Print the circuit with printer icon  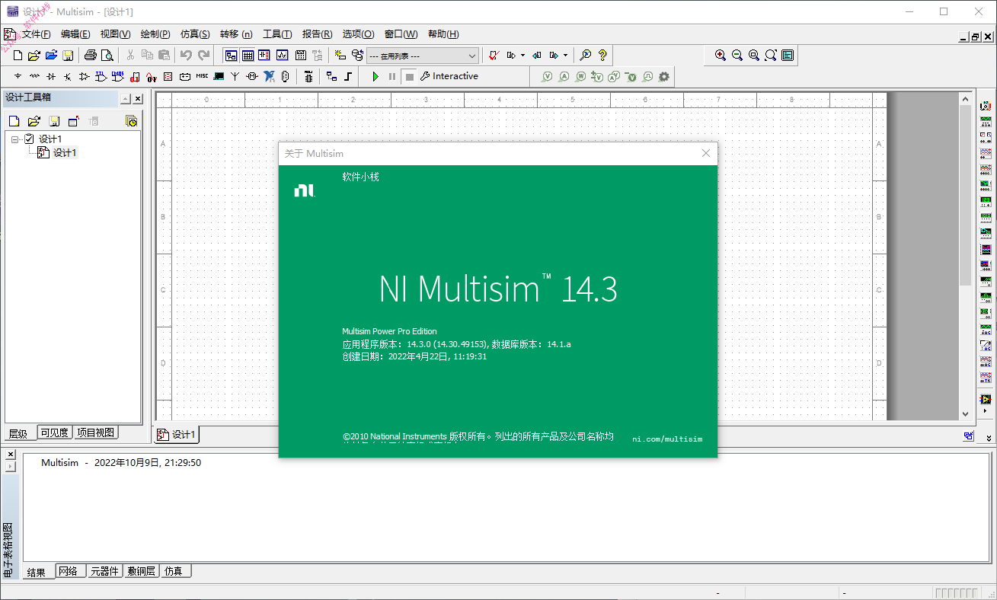91,55
